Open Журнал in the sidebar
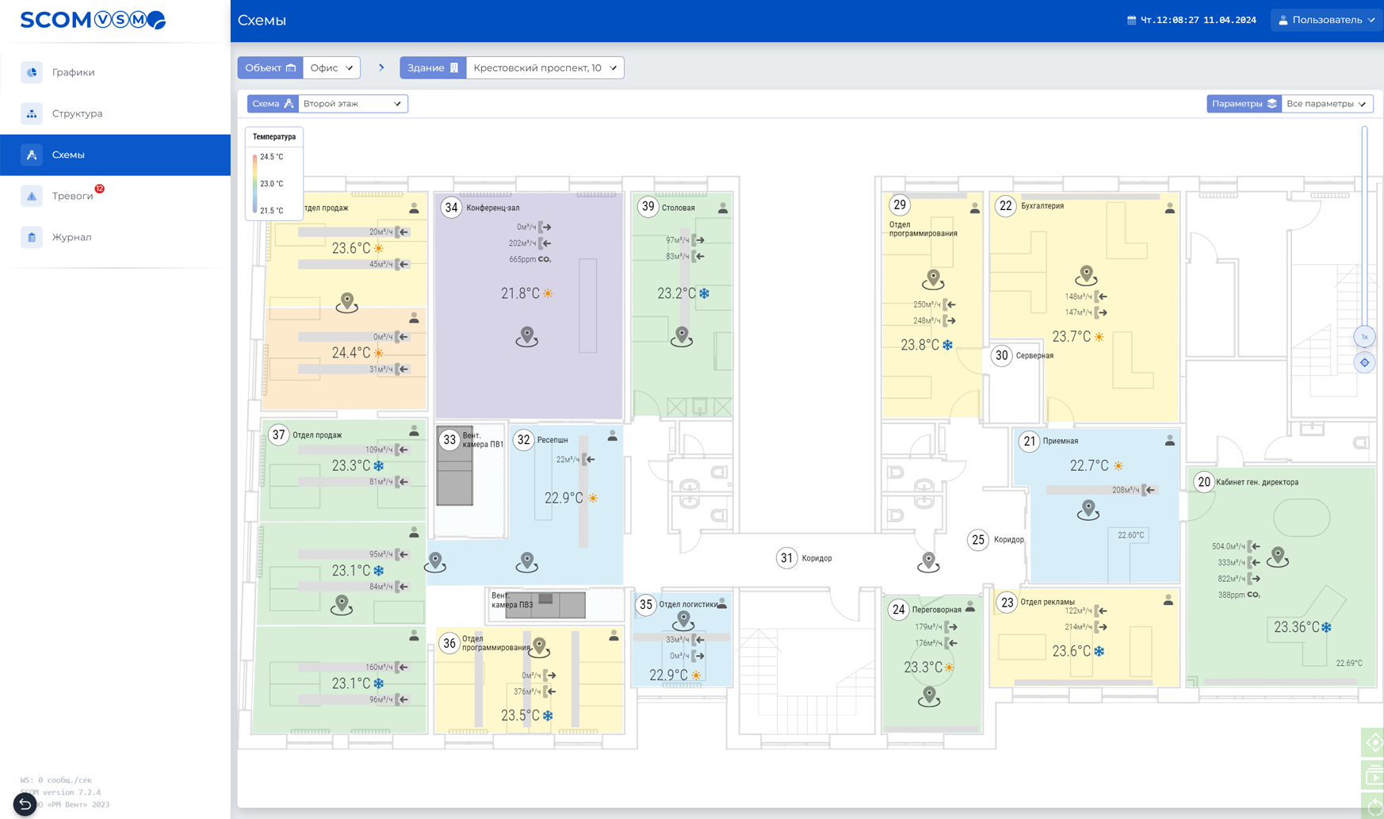 coord(71,237)
